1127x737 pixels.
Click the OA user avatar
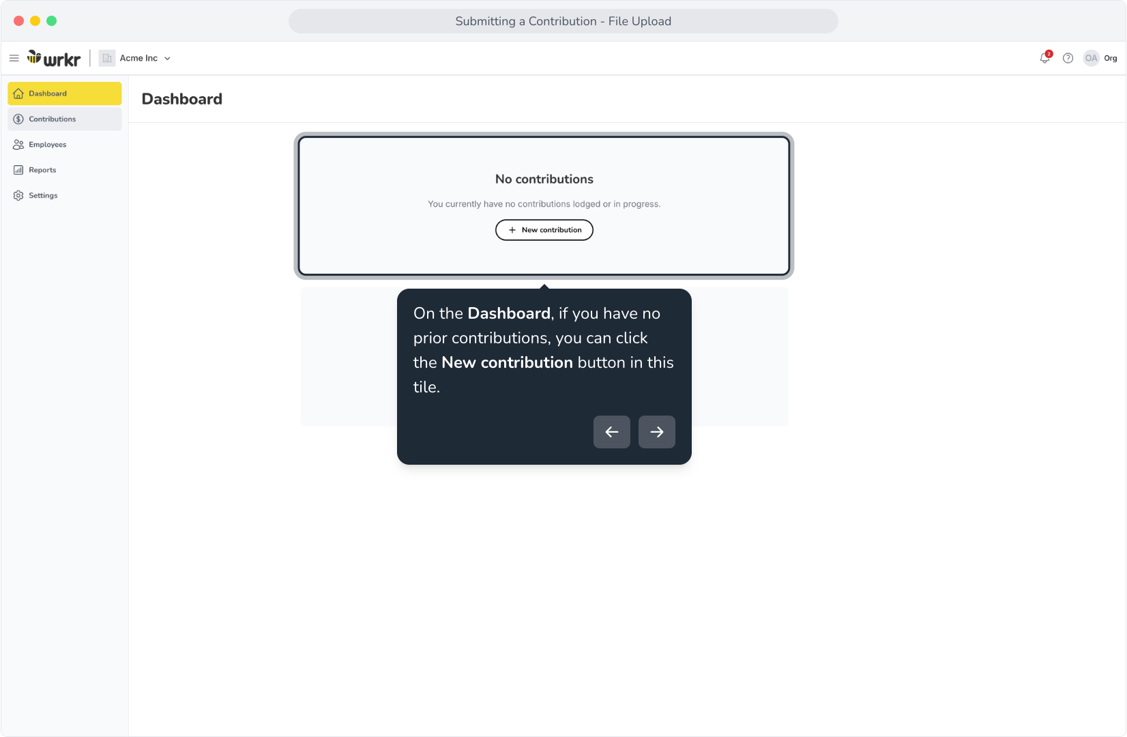1092,58
